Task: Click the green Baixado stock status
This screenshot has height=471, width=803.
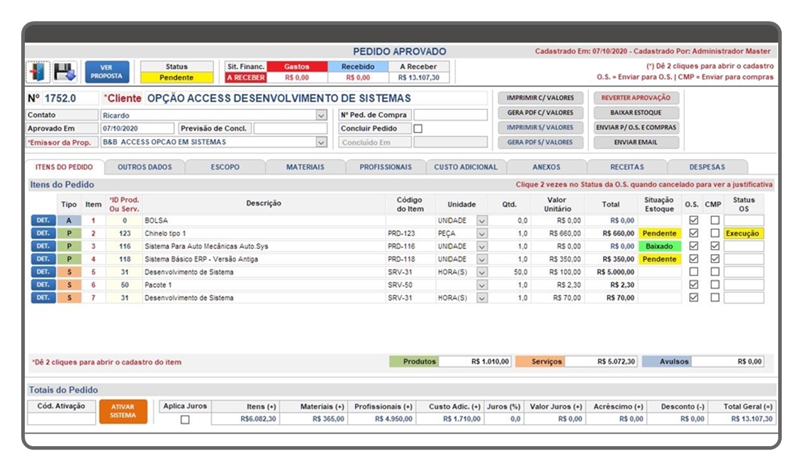Action: pyautogui.click(x=659, y=246)
